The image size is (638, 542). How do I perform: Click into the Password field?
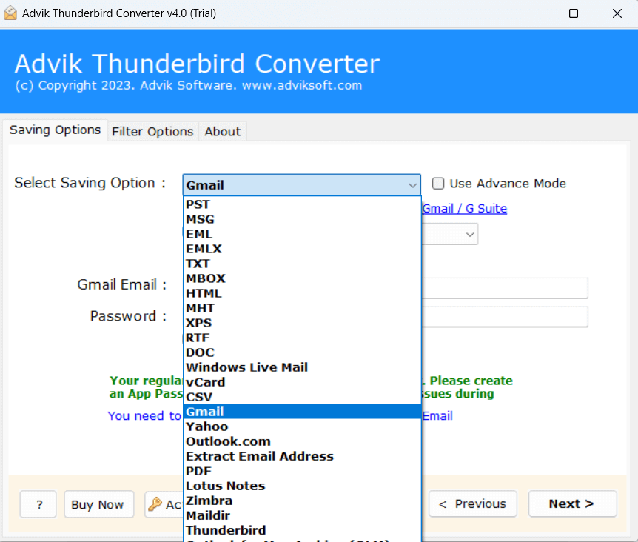505,317
